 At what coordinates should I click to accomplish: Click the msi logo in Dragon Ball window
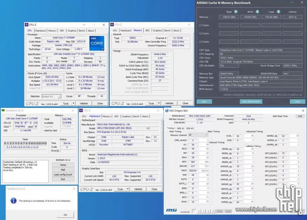[x=172, y=210]
